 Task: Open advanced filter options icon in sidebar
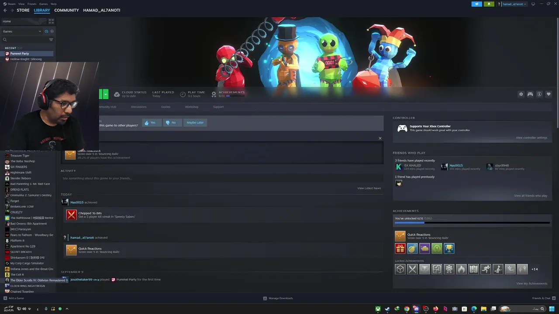pos(51,40)
